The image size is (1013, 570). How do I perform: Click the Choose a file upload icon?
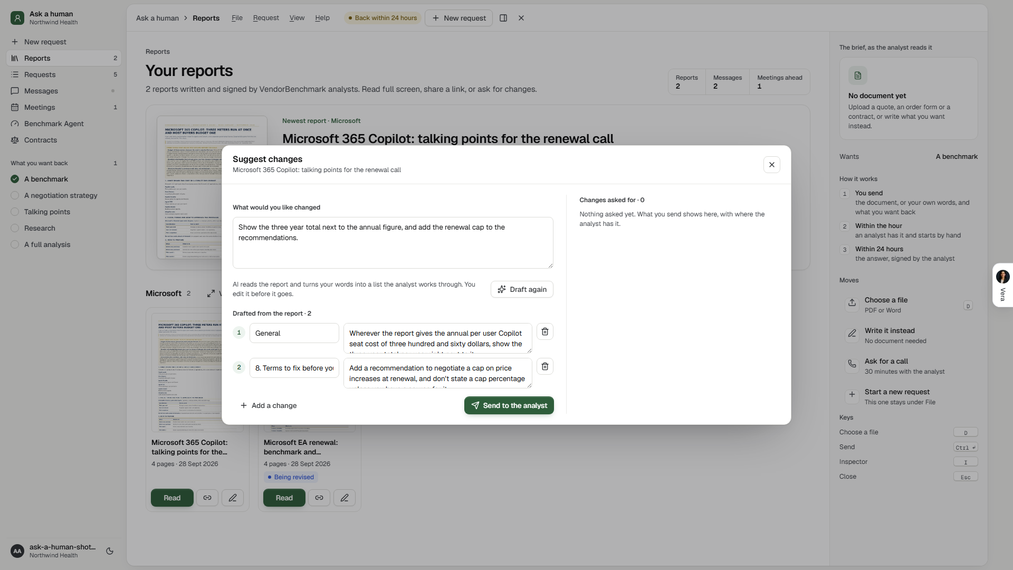coord(852,302)
